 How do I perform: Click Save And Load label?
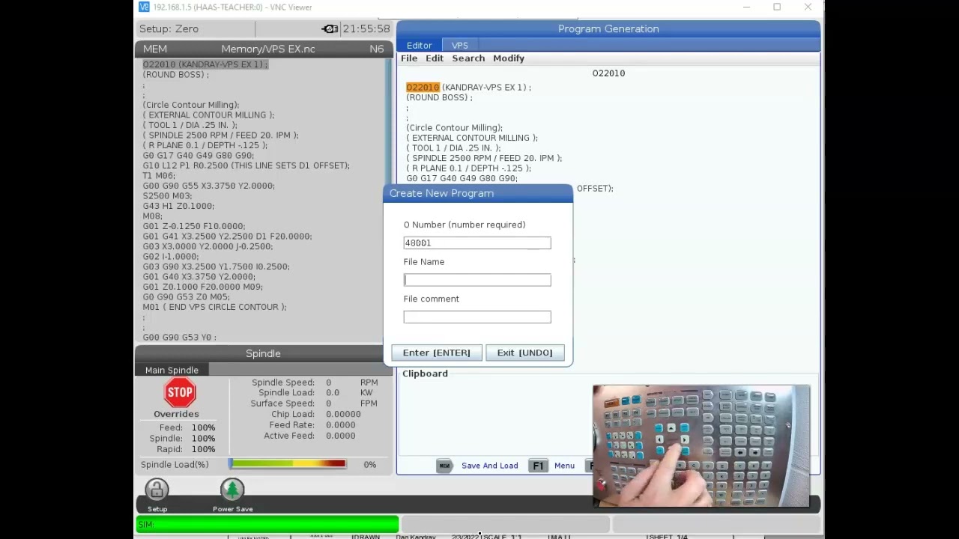(x=490, y=466)
